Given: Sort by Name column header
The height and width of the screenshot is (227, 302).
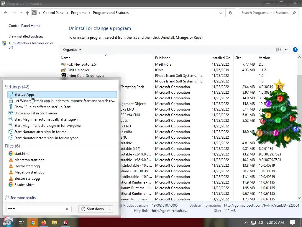Looking at the screenshot, I should coord(106,58).
